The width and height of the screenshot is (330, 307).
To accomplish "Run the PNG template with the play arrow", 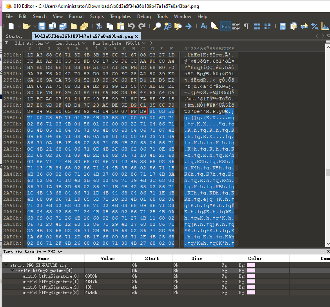I will coord(150,43).
